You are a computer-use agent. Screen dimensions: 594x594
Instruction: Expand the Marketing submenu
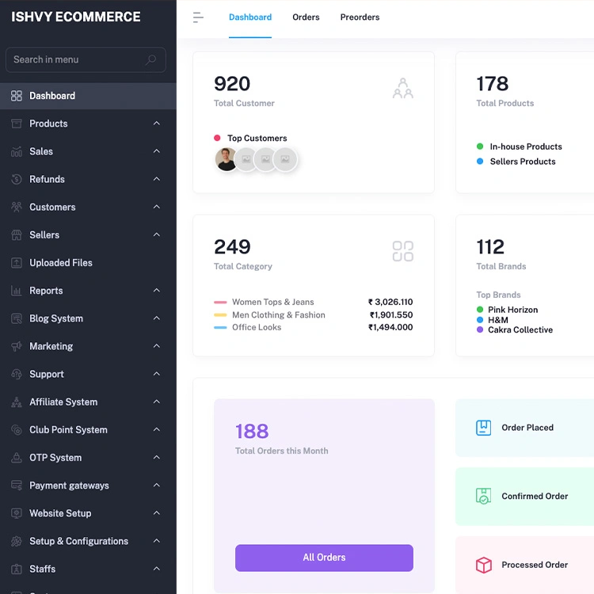pyautogui.click(x=156, y=346)
